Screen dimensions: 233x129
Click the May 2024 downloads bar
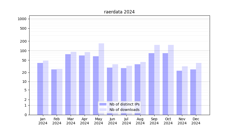[101, 77]
